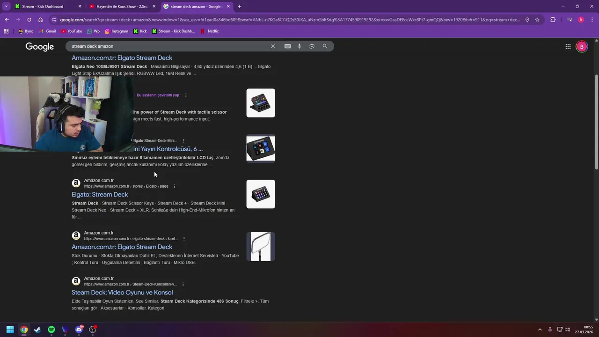Open the Netflix bookmark
599x337 pixels.
209,31
